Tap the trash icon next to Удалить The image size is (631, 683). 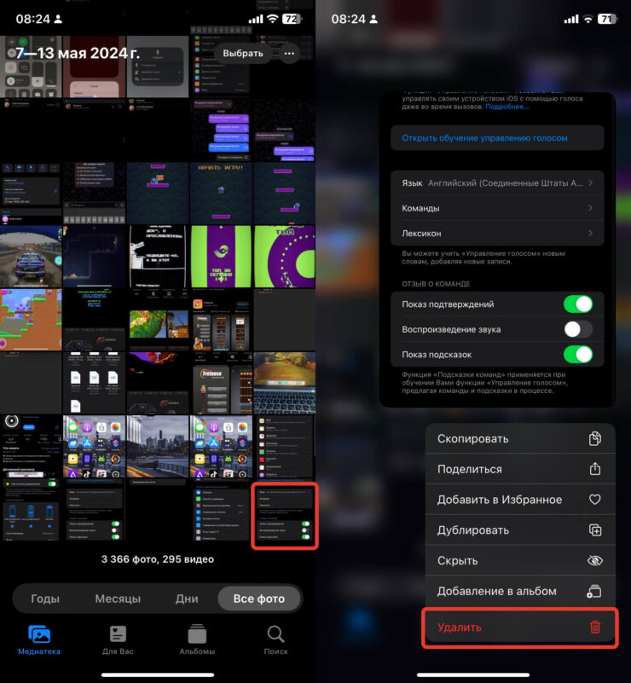point(595,628)
